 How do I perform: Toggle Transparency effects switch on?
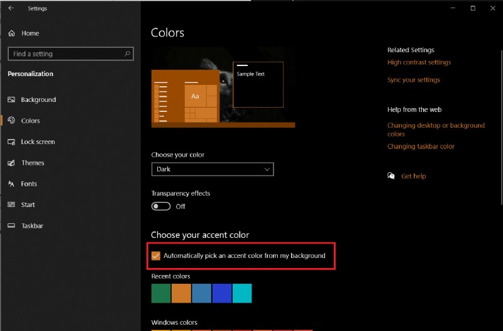point(161,206)
